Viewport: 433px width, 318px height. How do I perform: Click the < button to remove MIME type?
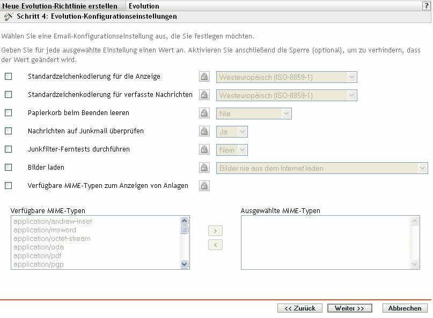pyautogui.click(x=215, y=245)
